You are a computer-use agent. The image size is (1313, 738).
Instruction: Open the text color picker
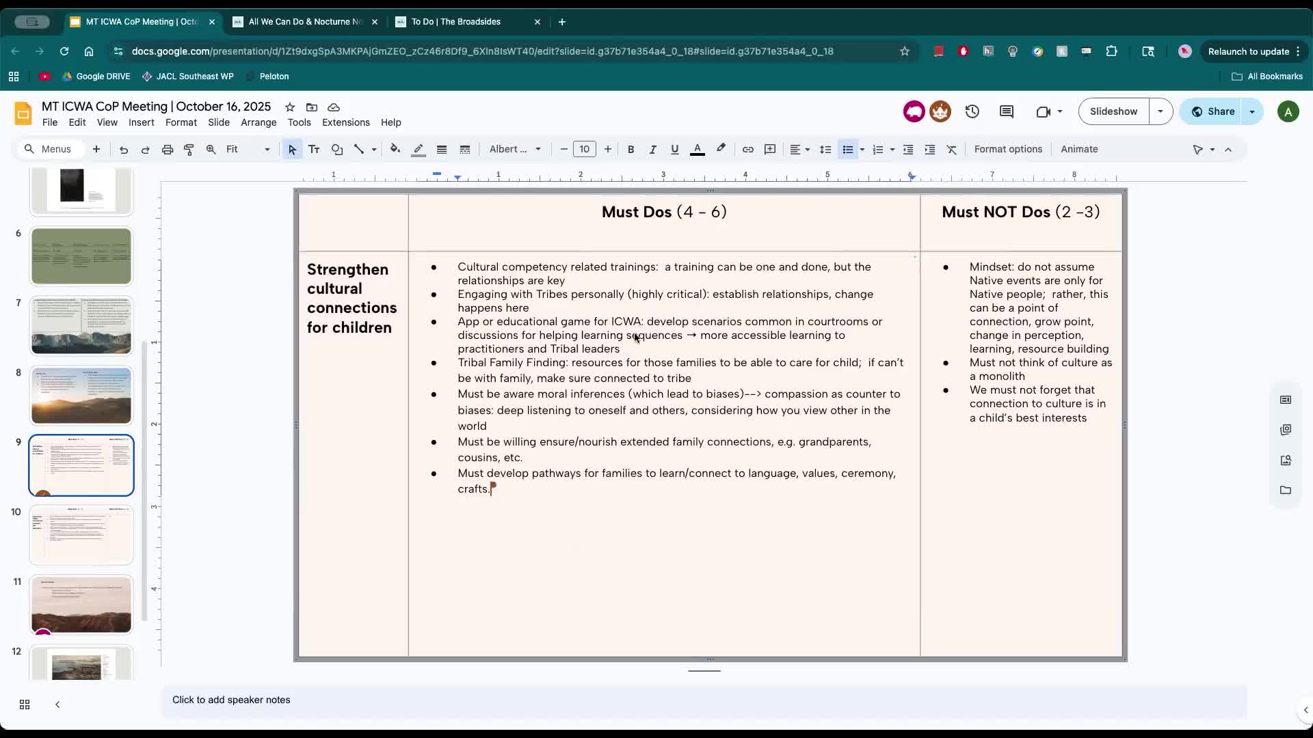(697, 149)
